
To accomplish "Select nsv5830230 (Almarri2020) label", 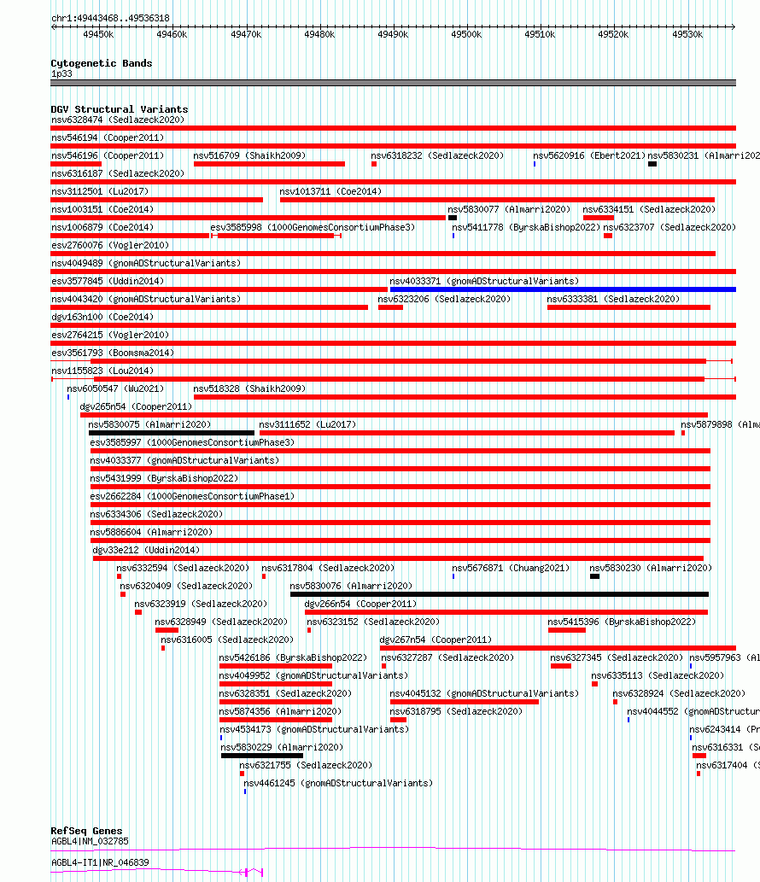I will 651,570.
